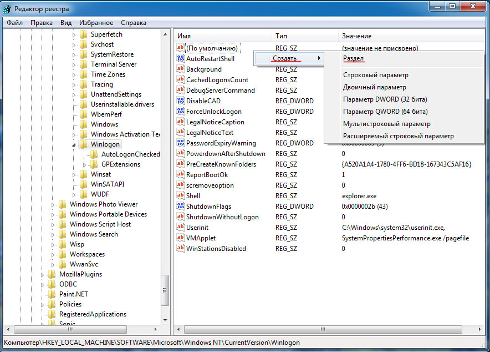Sort by the Имя column header
The height and width of the screenshot is (352, 490).
[x=223, y=36]
